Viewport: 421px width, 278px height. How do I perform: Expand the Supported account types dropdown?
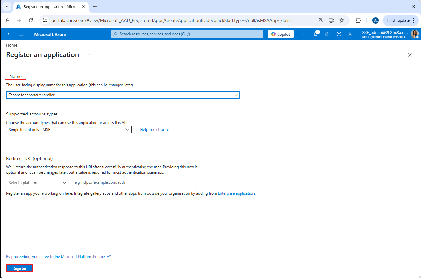pos(69,130)
